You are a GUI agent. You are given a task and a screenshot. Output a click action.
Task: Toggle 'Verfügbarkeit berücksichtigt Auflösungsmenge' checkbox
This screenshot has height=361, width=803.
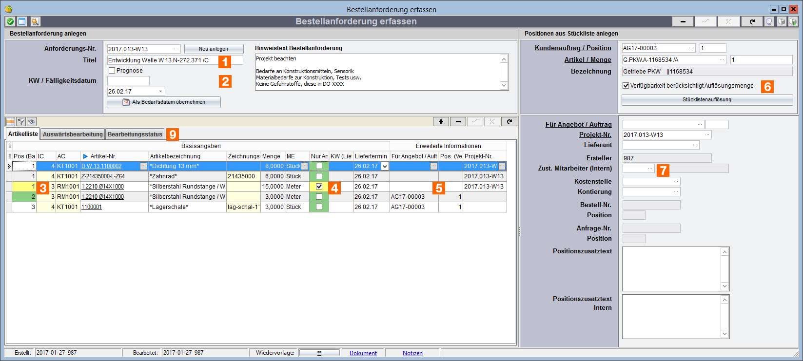tap(626, 86)
